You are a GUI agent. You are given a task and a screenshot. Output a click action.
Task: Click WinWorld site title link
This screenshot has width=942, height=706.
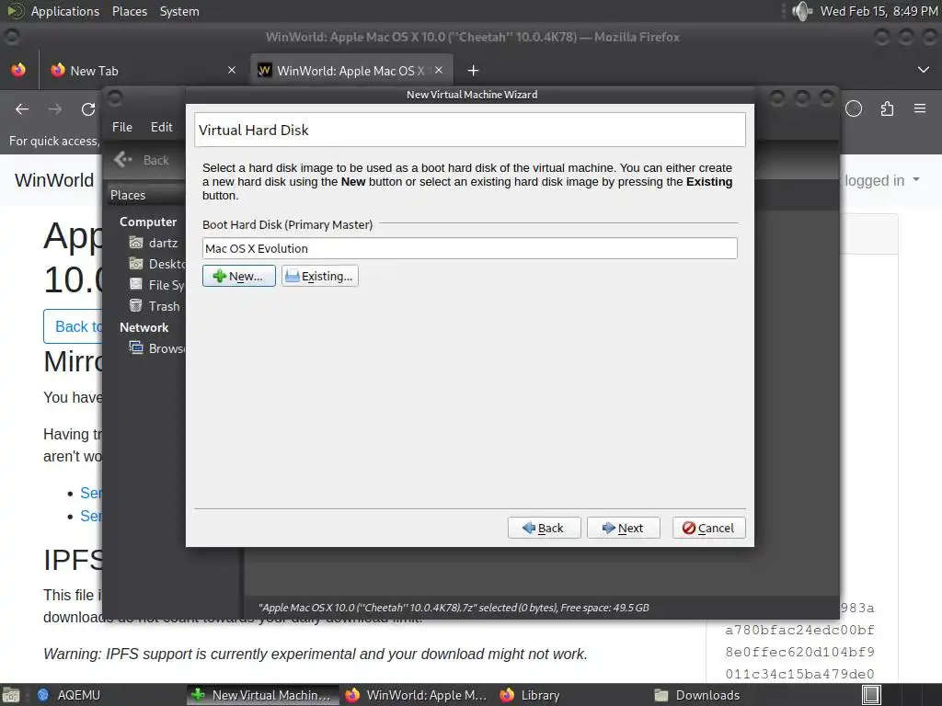54,180
